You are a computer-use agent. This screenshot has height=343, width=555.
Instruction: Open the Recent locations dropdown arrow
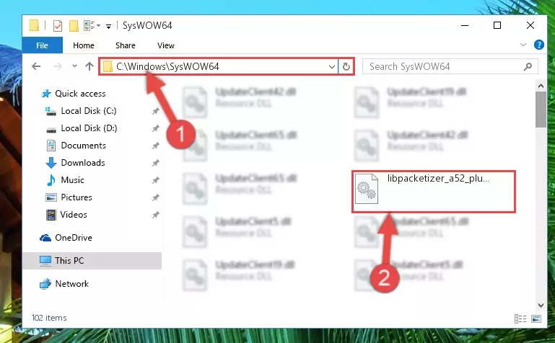(74, 66)
